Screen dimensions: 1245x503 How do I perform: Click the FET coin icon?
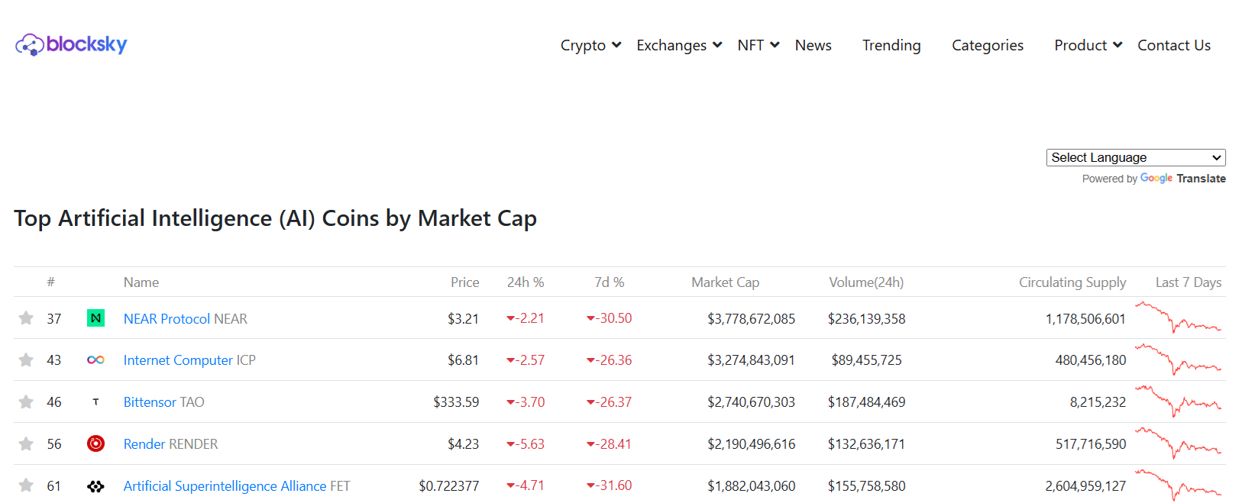[x=95, y=486]
